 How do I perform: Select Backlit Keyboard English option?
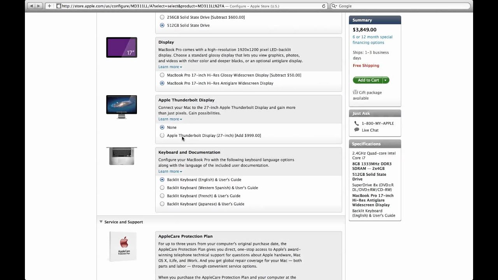(162, 180)
